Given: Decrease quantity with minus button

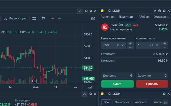Looking at the screenshot, I should 165,47.
